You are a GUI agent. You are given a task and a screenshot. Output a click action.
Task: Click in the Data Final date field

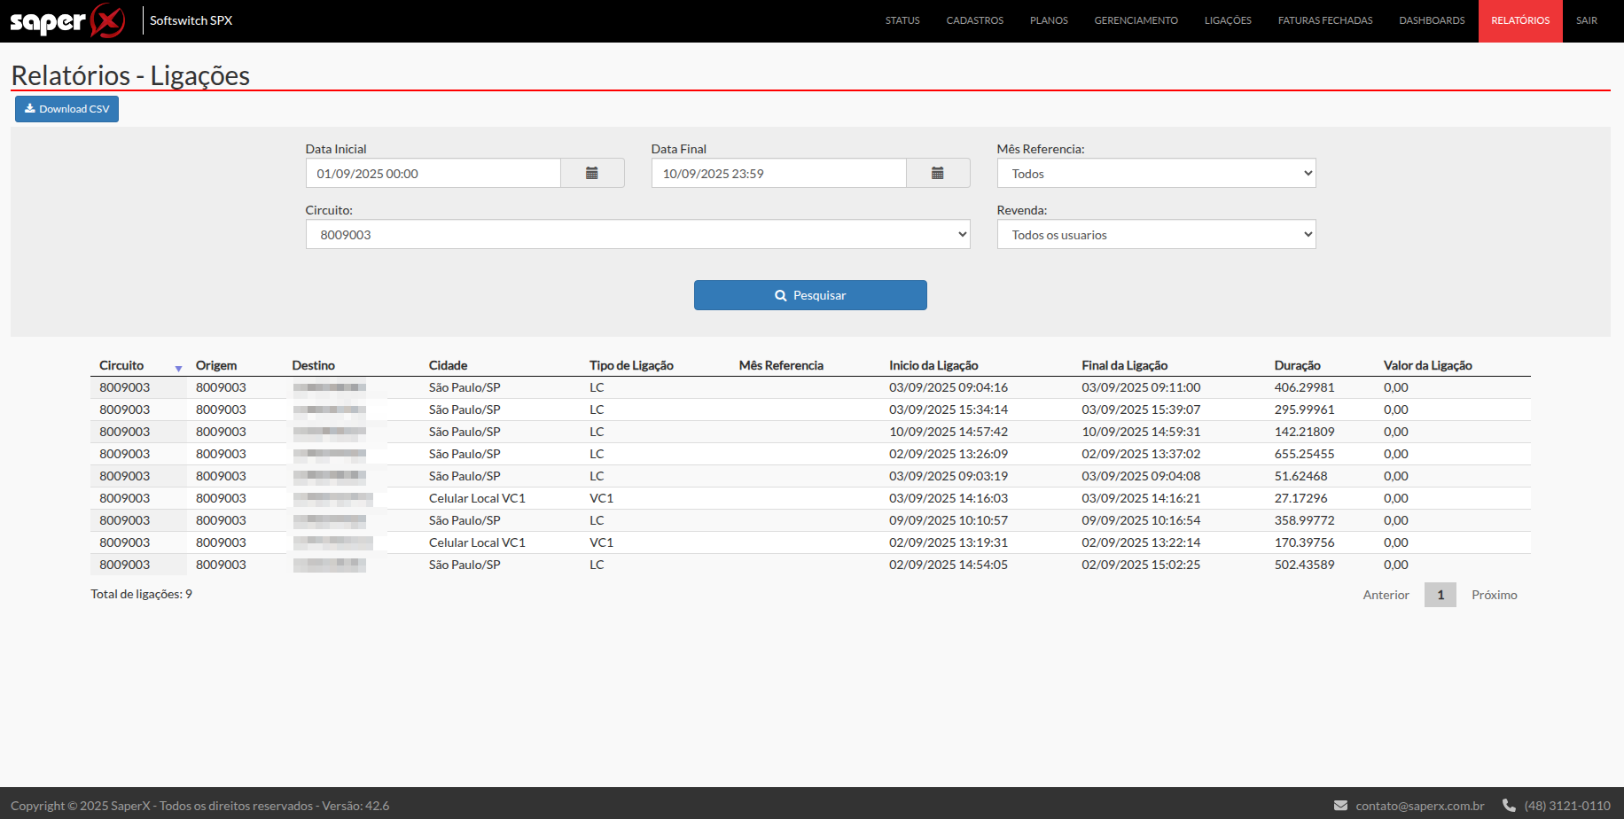[x=778, y=174]
